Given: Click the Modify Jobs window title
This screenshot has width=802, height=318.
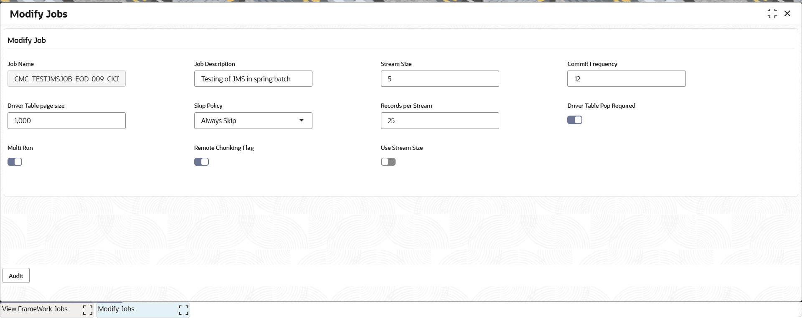Looking at the screenshot, I should [39, 14].
